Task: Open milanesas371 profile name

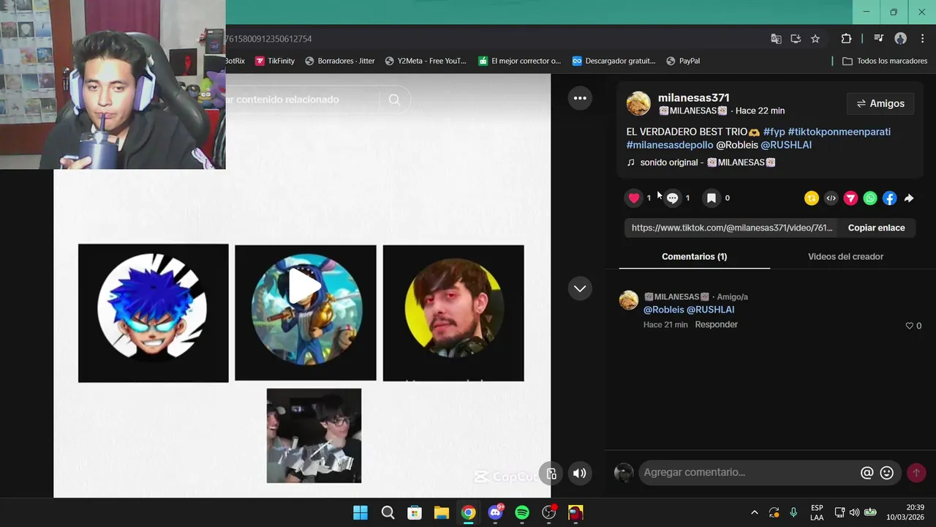Action: coord(693,97)
